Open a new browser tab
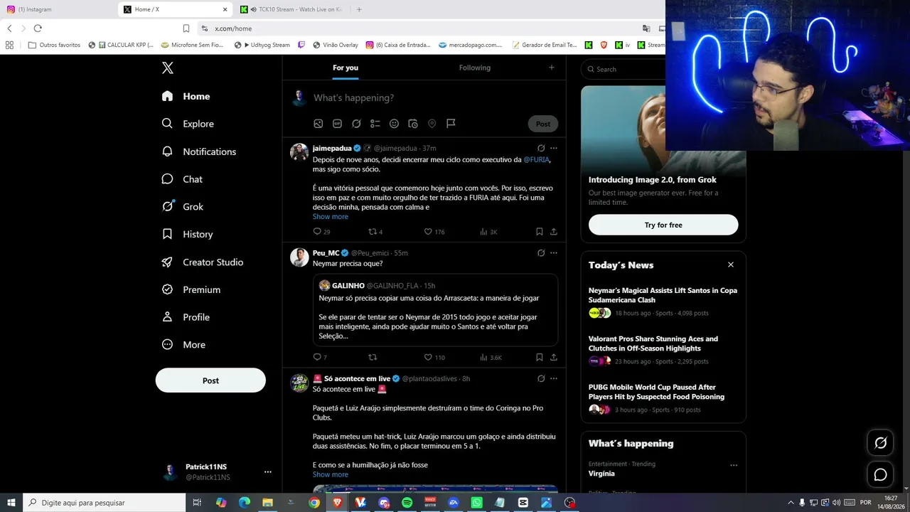The height and width of the screenshot is (512, 910). click(359, 9)
